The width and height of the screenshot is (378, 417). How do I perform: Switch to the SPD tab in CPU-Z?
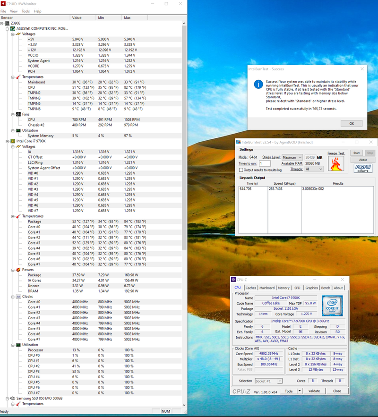tap(297, 288)
